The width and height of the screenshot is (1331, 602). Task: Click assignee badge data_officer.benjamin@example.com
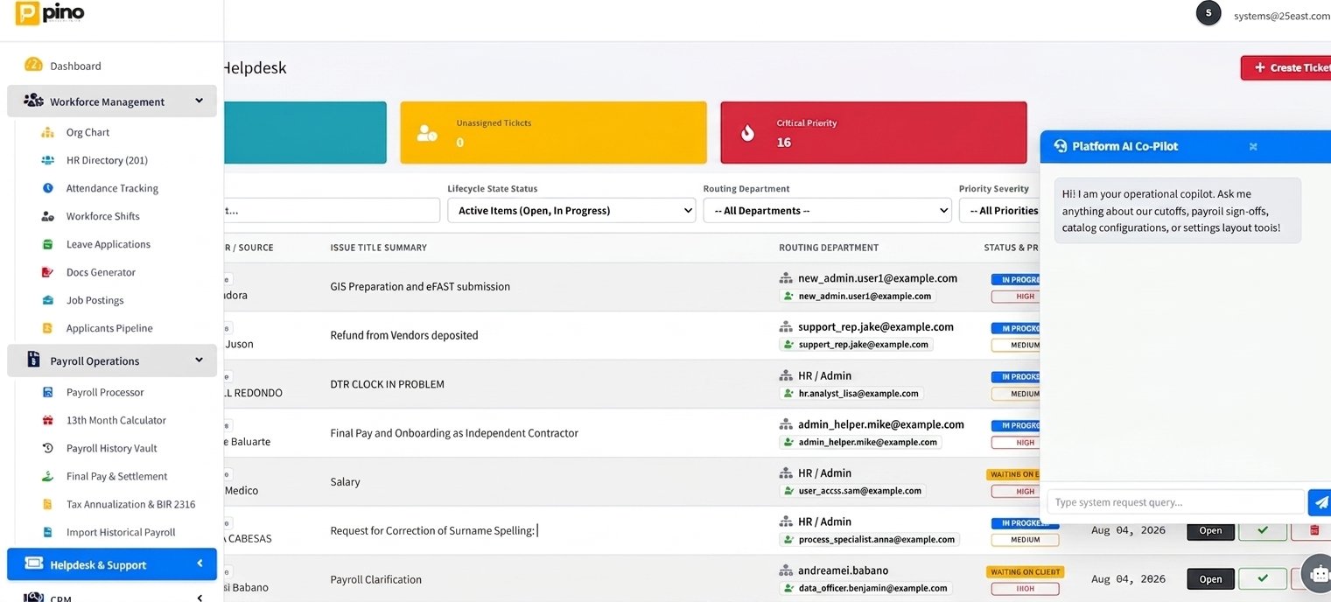tap(865, 588)
